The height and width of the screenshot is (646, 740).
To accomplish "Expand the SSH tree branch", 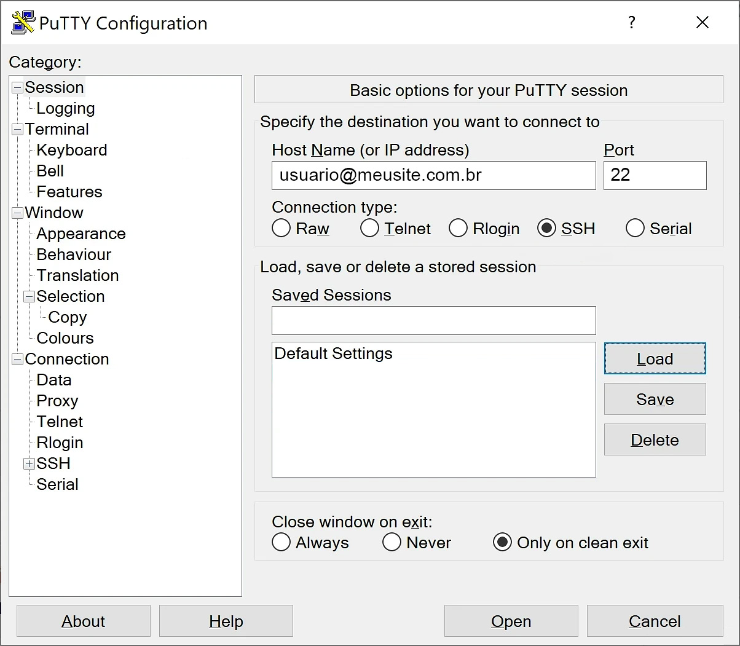I will tap(28, 463).
